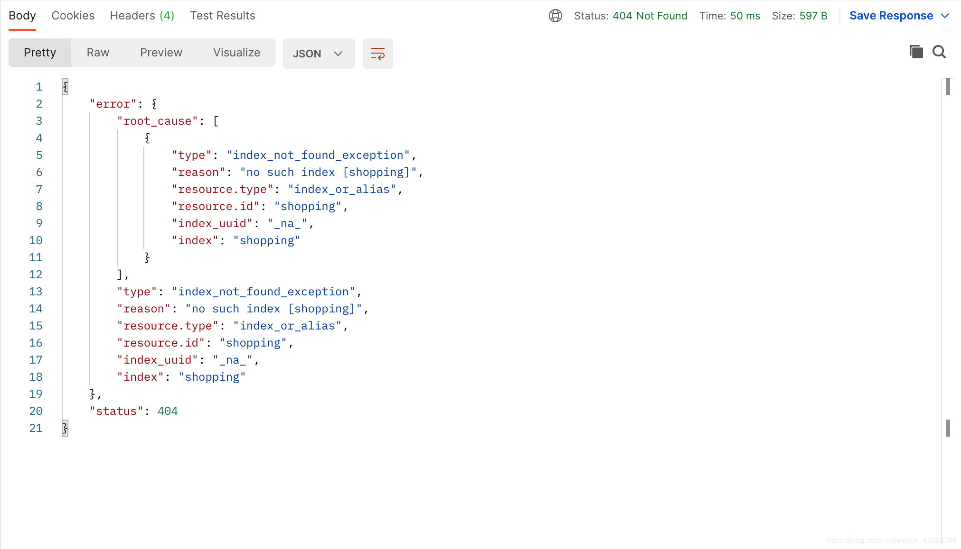This screenshot has width=961, height=549.
Task: Click "index_uuid" key on line 17
Action: (157, 360)
